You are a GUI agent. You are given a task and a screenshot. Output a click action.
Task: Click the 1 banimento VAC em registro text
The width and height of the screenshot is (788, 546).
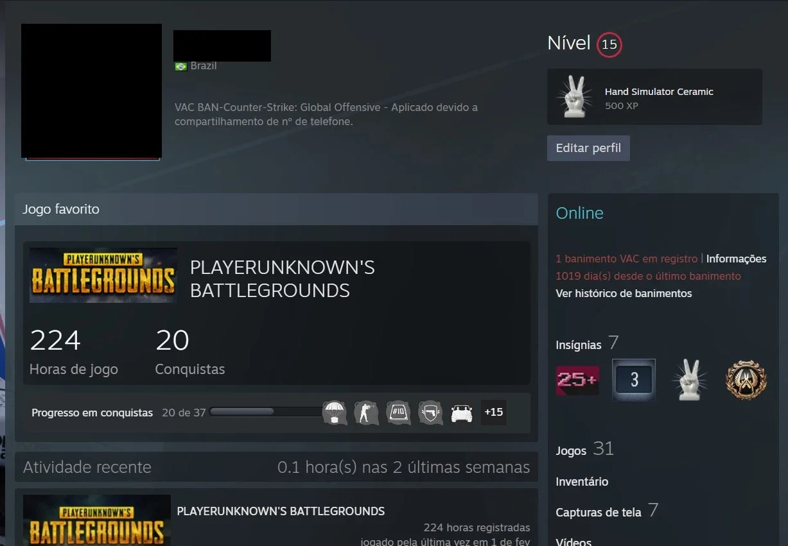(x=626, y=259)
